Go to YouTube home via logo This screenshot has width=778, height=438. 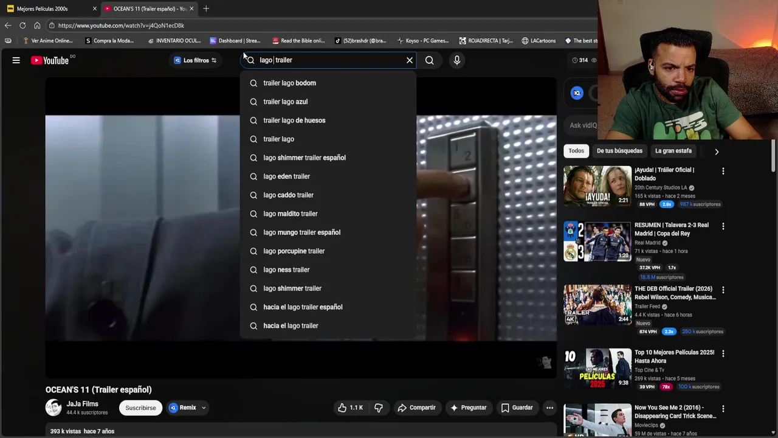tap(50, 60)
